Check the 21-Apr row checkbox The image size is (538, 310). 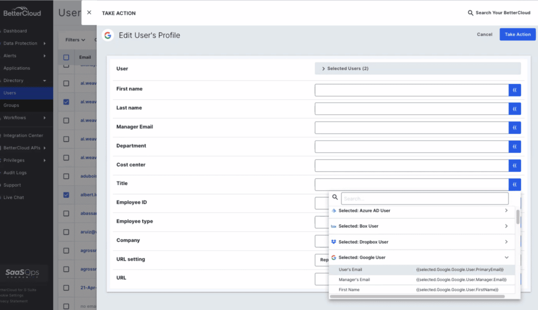pos(66,288)
